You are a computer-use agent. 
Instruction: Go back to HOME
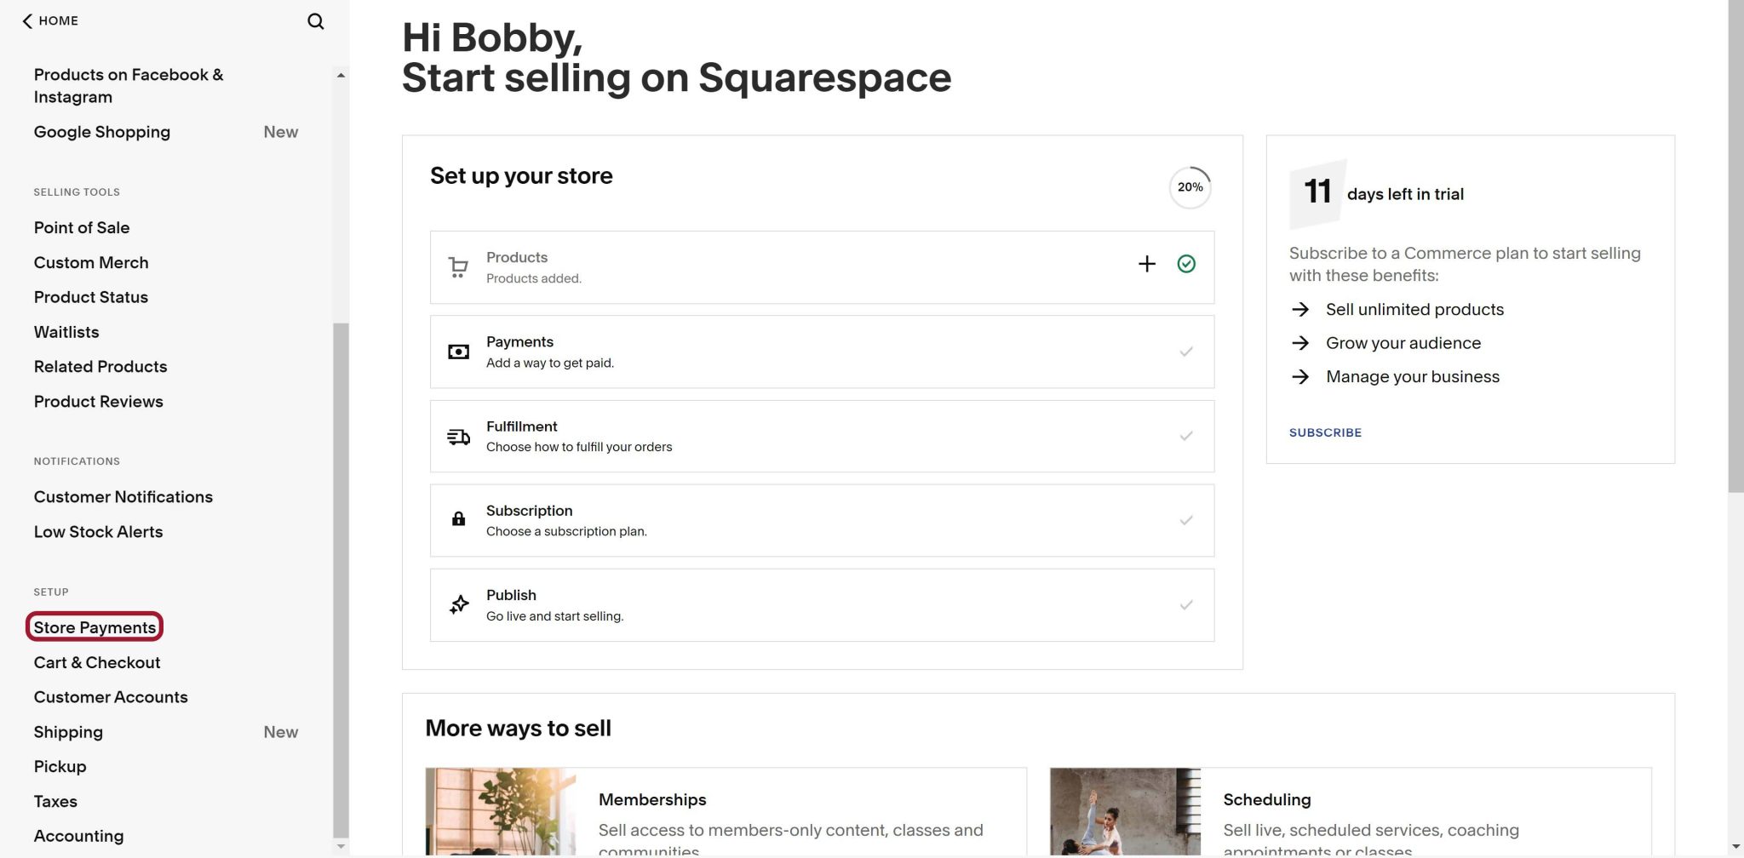[50, 20]
